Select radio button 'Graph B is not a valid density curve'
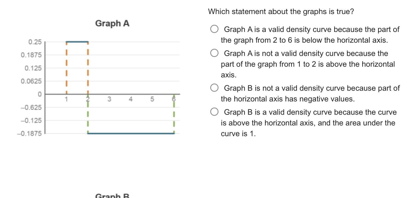Image resolution: width=407 pixels, height=198 pixels. click(214, 88)
